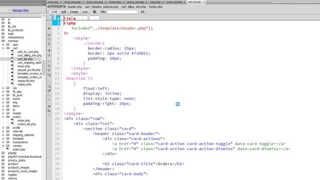Select the cart_list.php document tab
Viewport: 320px width, 180px height.
tap(194, 2)
